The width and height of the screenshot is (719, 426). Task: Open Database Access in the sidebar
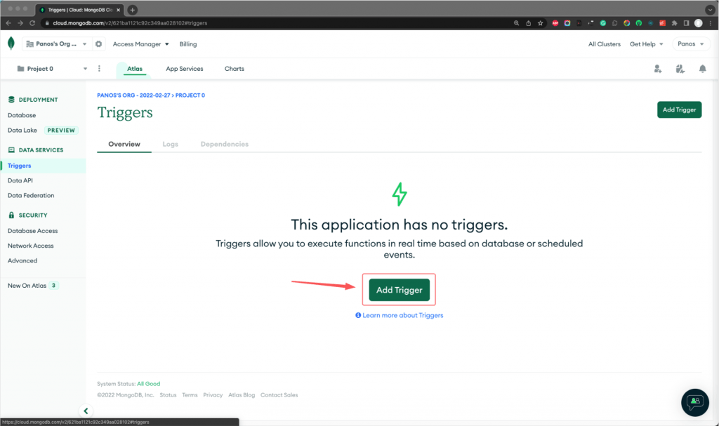click(x=32, y=231)
